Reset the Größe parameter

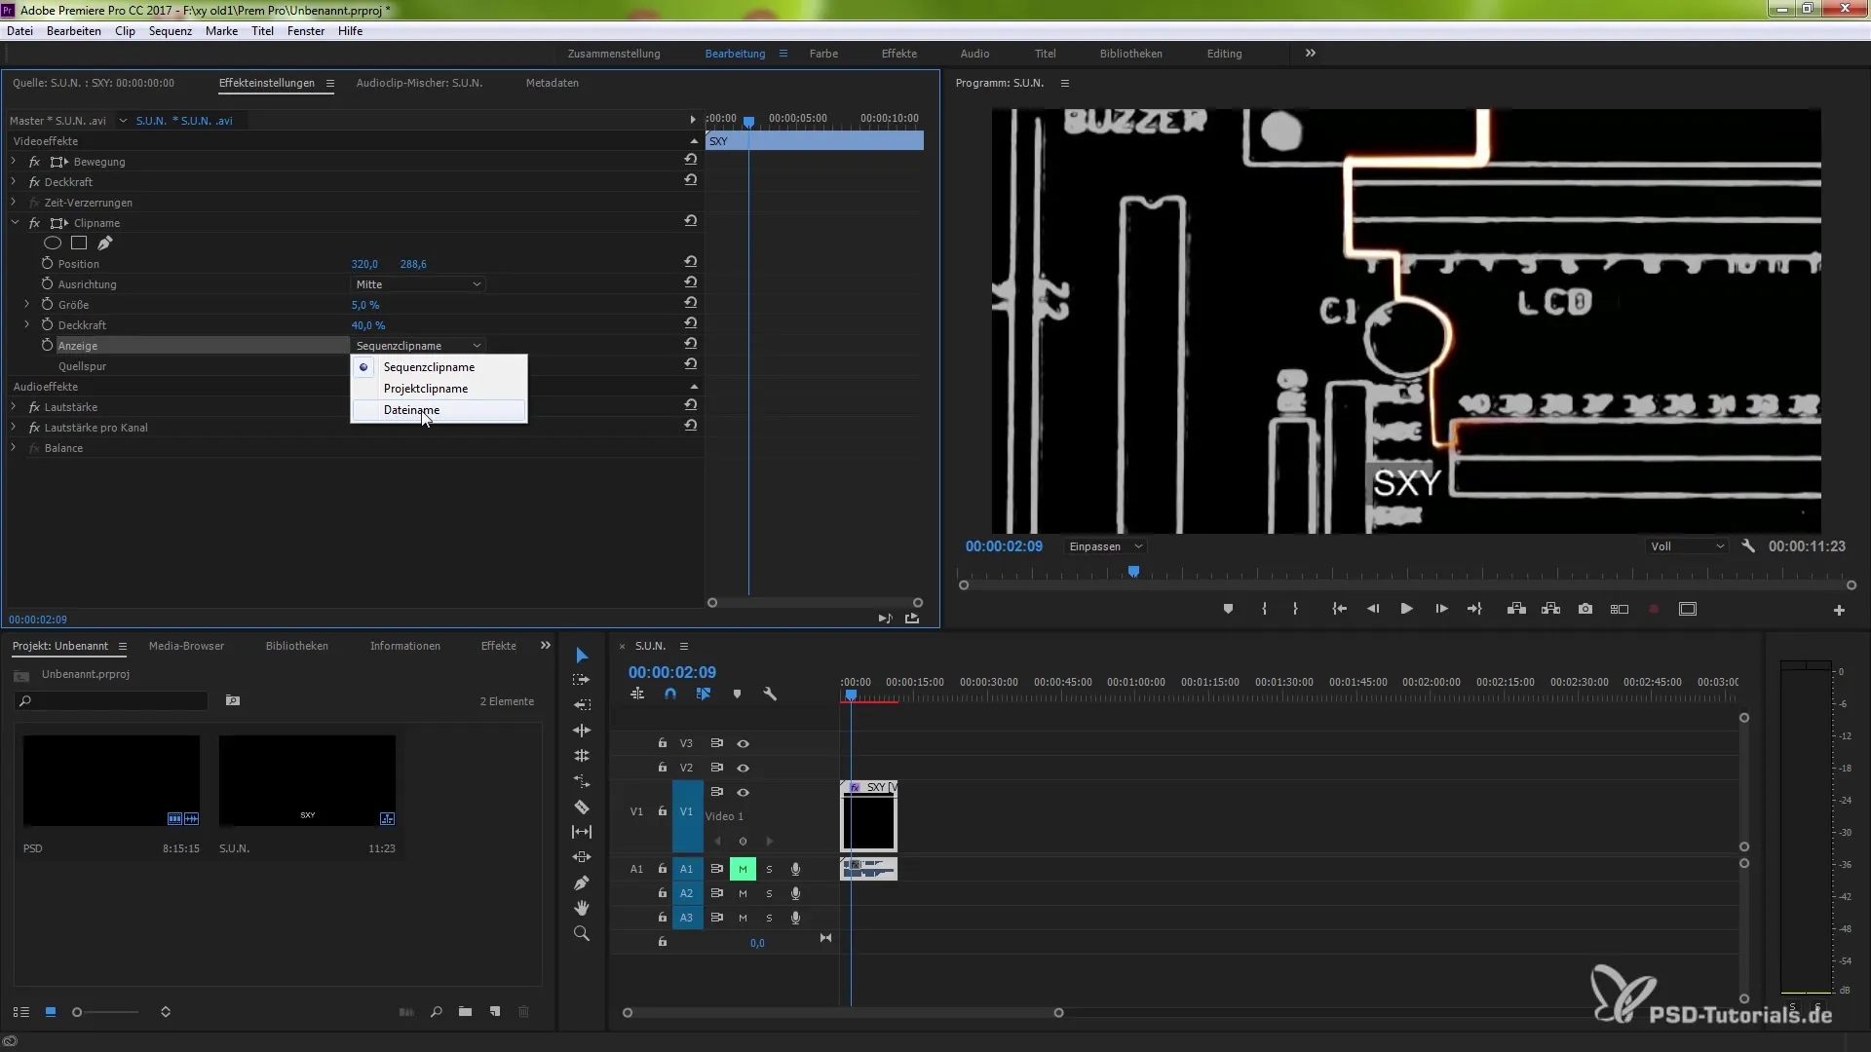690,303
